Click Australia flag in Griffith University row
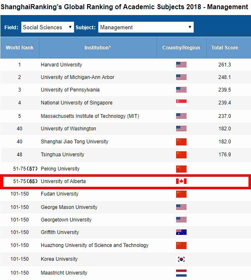This screenshot has height=280, width=251. pyautogui.click(x=181, y=232)
